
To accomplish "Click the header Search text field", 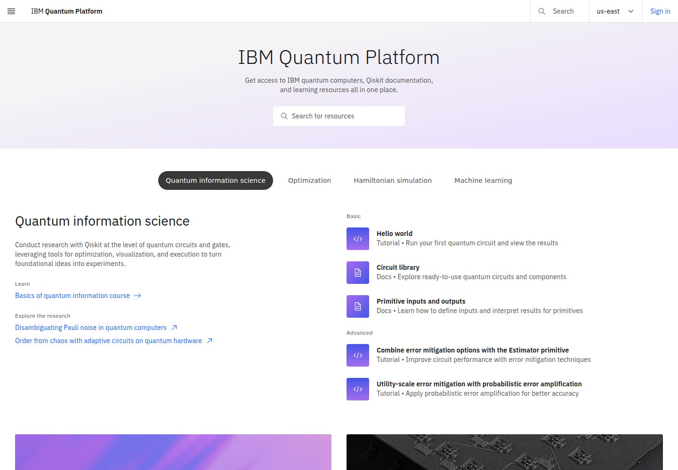I will click(x=563, y=11).
